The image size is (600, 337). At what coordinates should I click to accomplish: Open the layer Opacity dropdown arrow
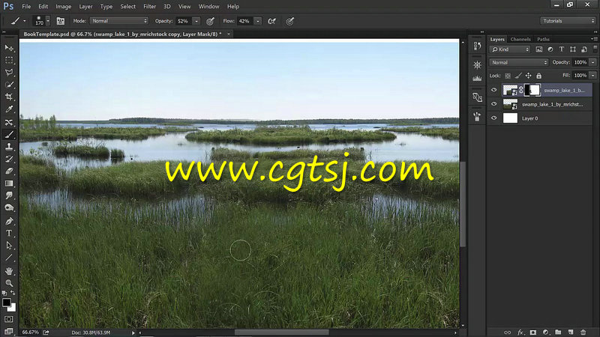tap(592, 62)
